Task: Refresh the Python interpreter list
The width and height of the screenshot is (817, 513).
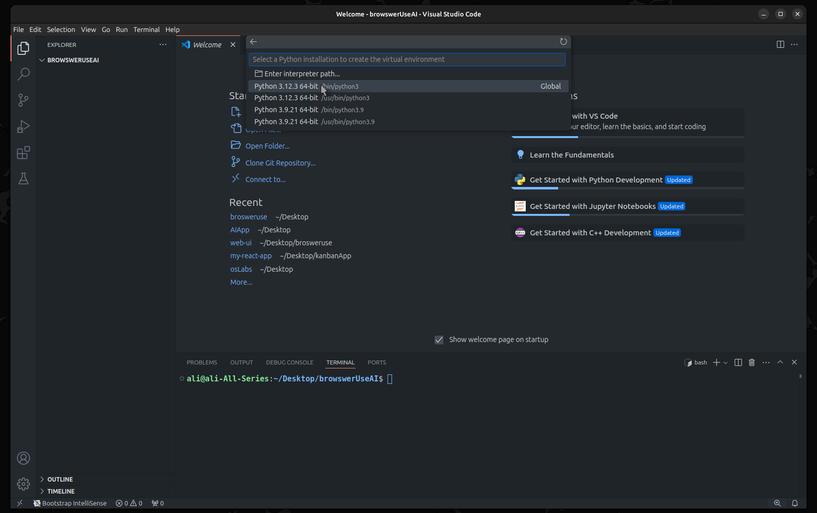Action: tap(563, 42)
